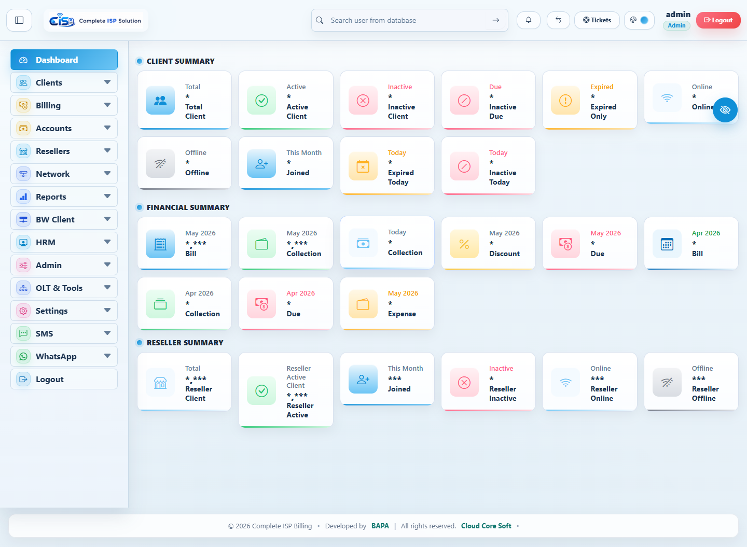Click the HRM sidebar icon
Image resolution: width=747 pixels, height=547 pixels.
[x=23, y=242]
